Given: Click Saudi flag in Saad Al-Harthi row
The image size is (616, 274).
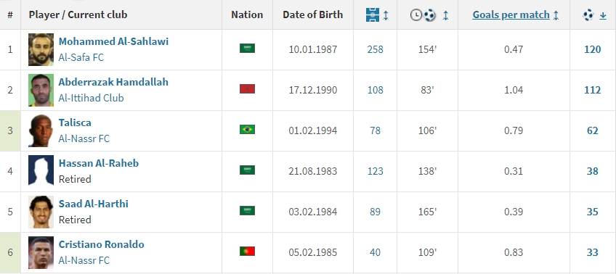Looking at the screenshot, I should [247, 210].
